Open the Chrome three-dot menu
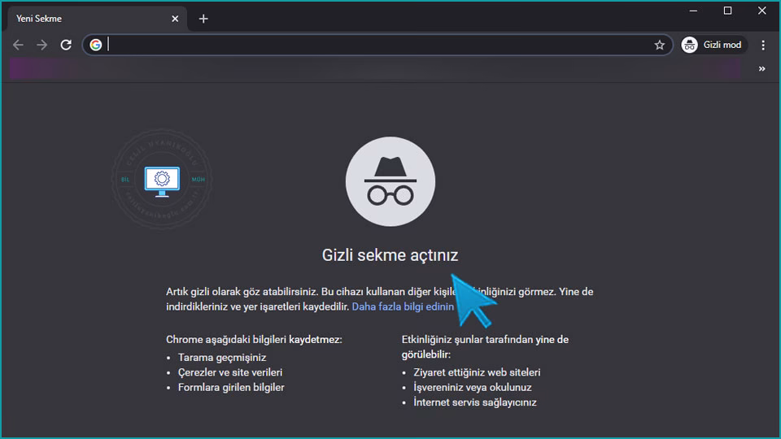 click(x=763, y=45)
